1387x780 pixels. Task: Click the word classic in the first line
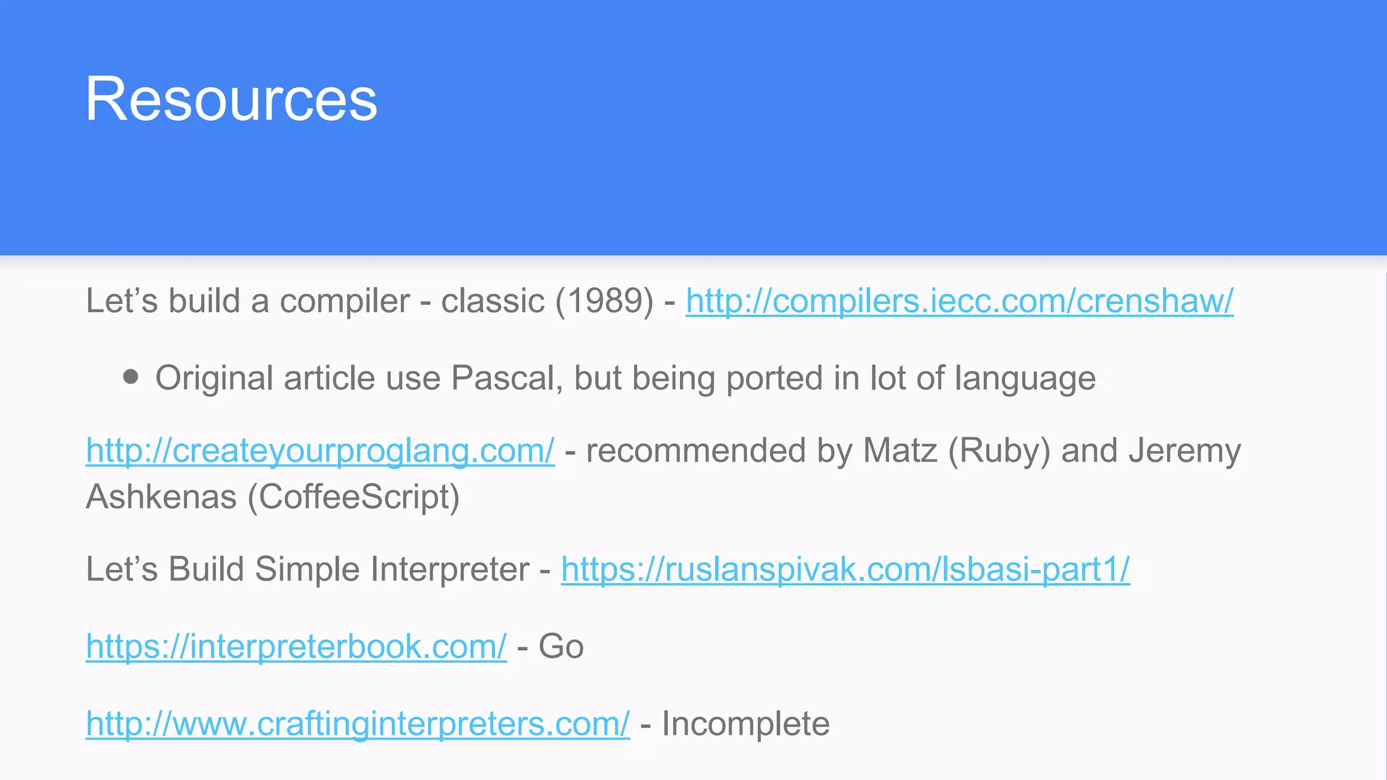pyautogui.click(x=492, y=301)
